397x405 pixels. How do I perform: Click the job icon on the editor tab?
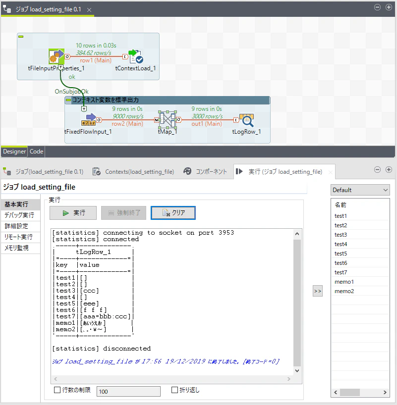[7, 9]
